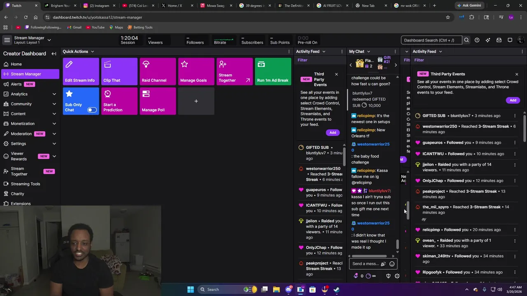The image size is (527, 296).
Task: Open the notifications inbox icon
Action: point(499,40)
